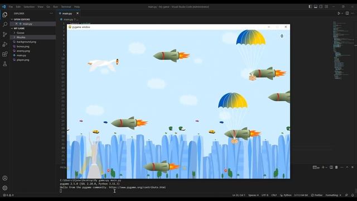Screen dimensions: 357x201
Task: Open the Help menu
Action: tap(77, 7)
